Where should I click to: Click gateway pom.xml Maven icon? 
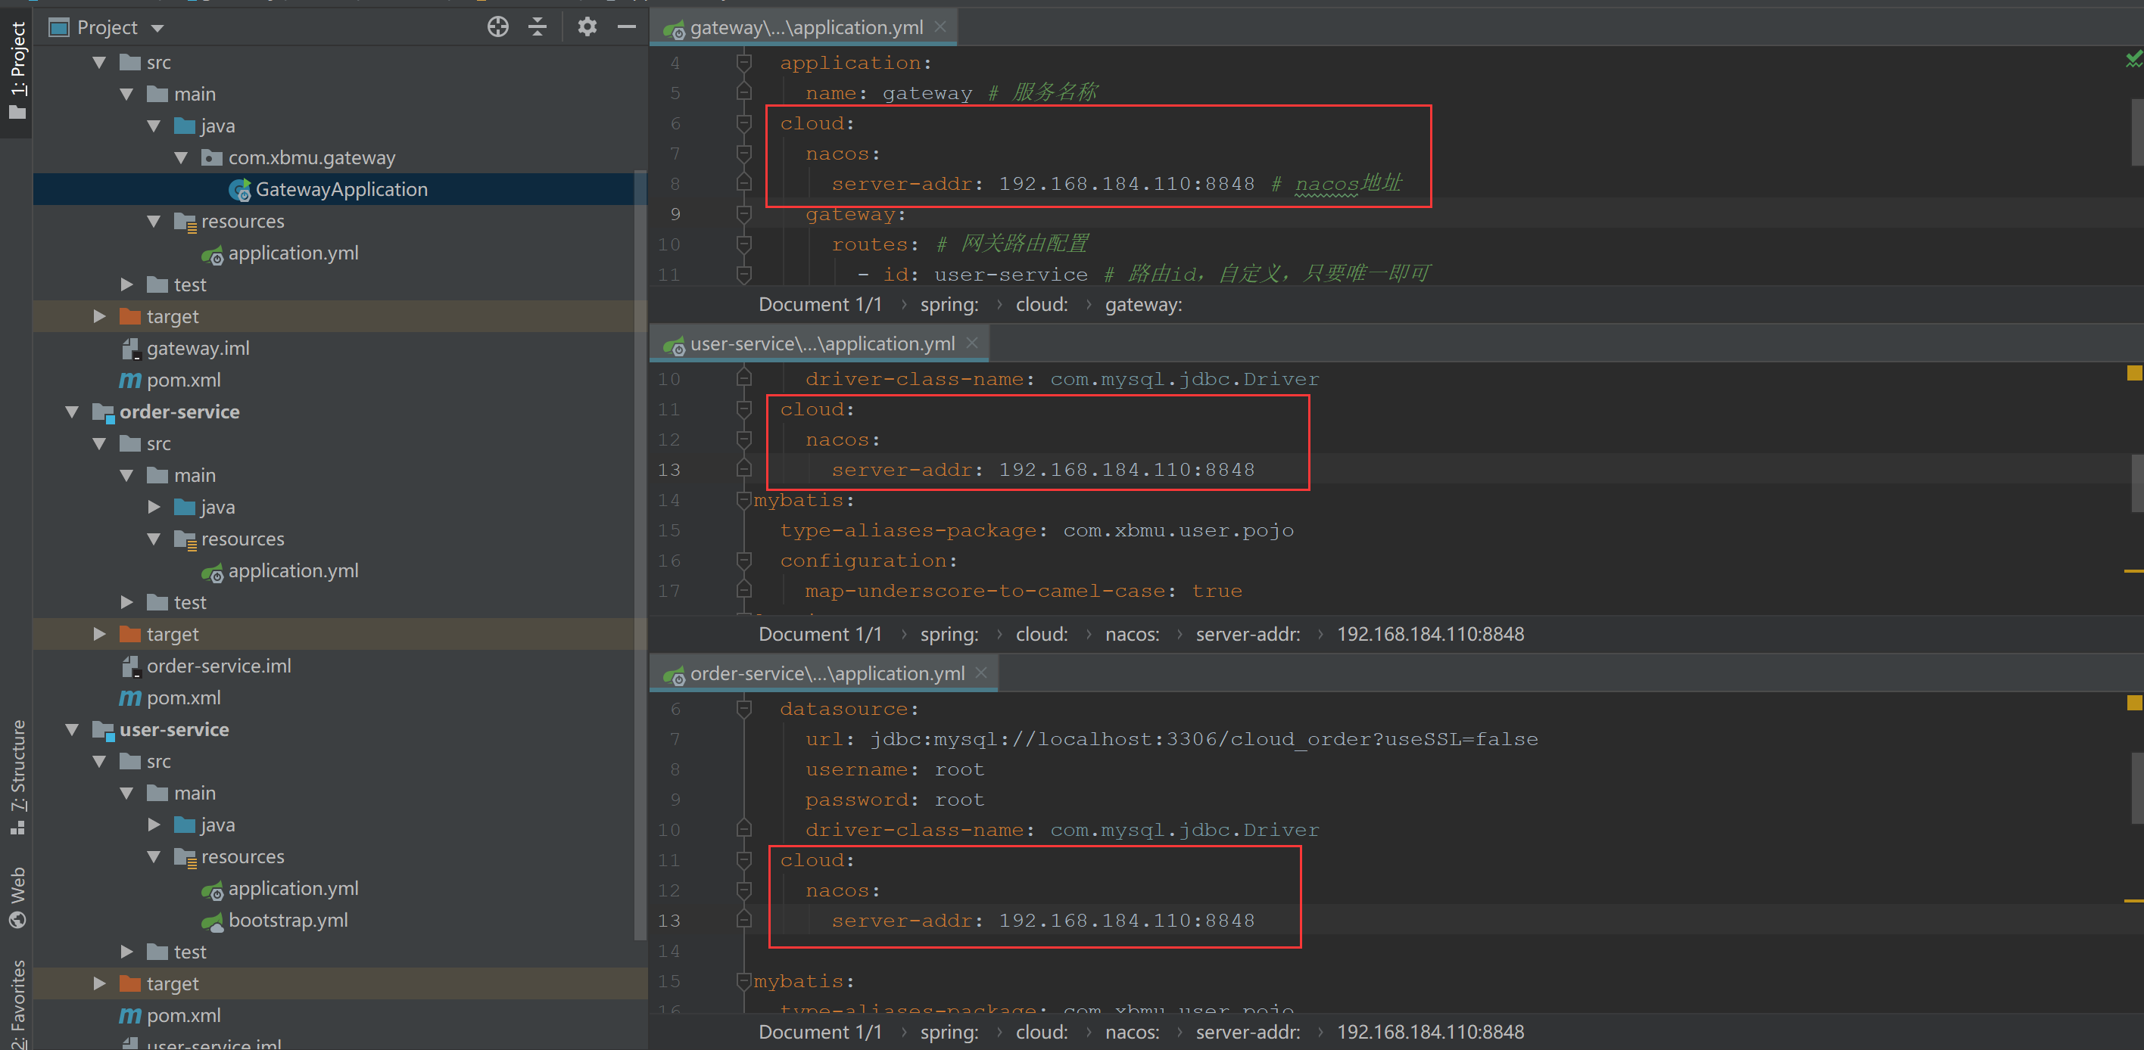point(130,381)
